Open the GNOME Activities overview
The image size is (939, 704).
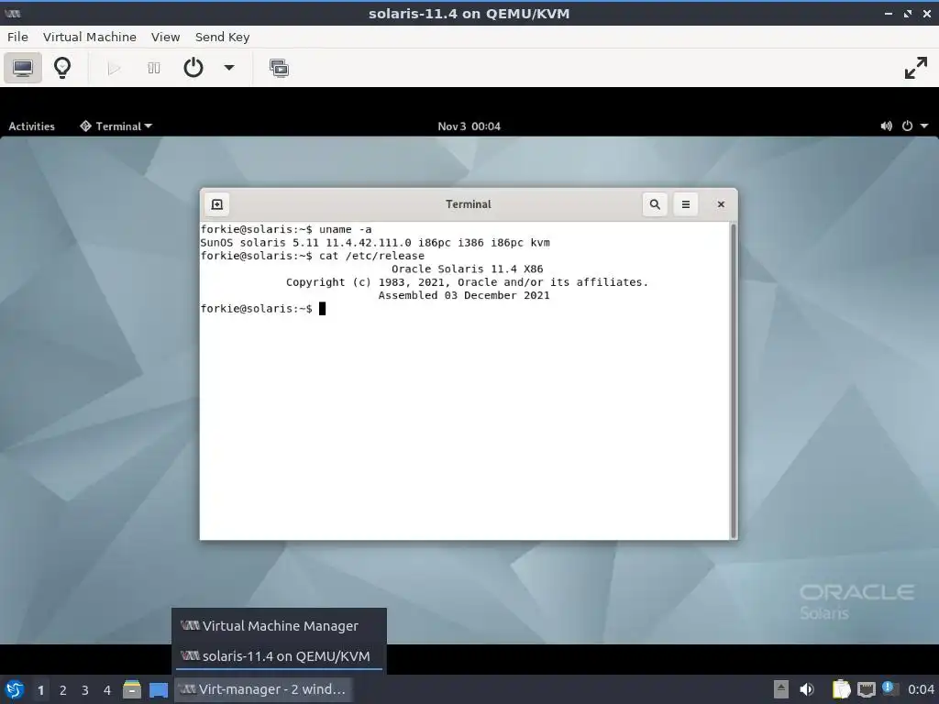click(32, 126)
